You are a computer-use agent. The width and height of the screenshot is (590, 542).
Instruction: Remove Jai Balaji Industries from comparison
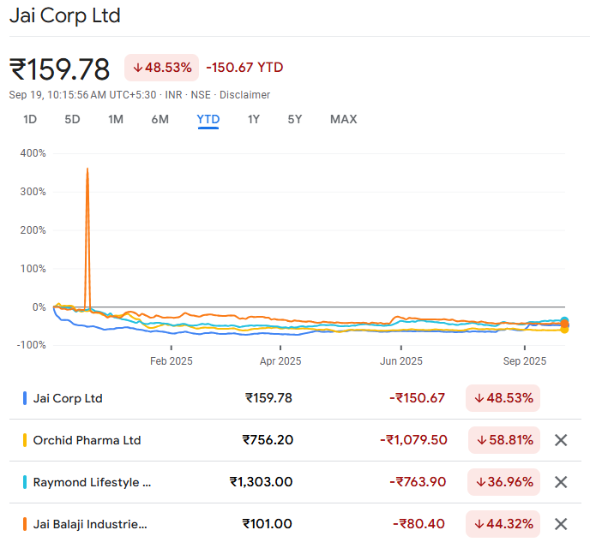(x=561, y=524)
